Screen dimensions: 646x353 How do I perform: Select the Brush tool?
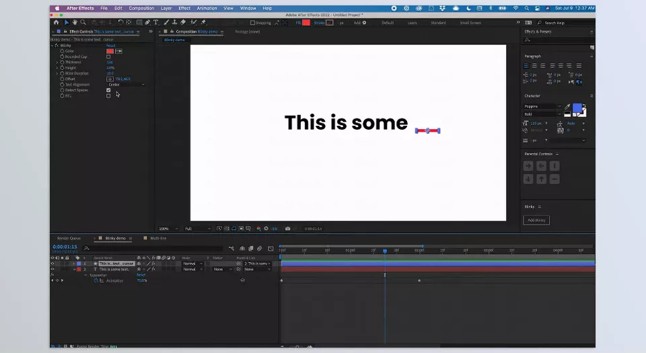166,22
